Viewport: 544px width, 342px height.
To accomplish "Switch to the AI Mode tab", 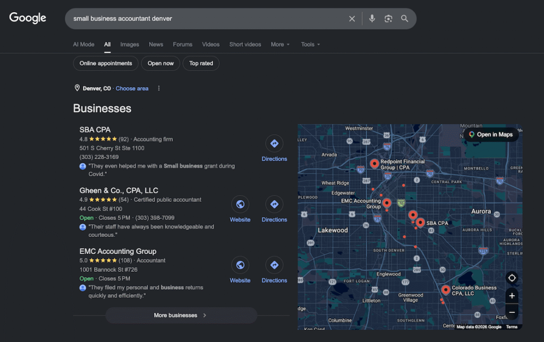I will click(x=83, y=45).
